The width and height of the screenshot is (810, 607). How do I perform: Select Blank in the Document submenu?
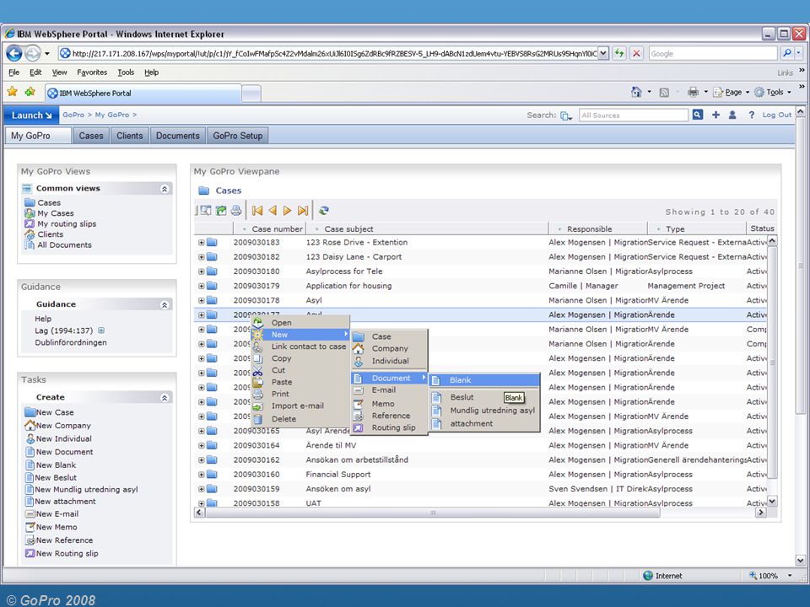[484, 380]
